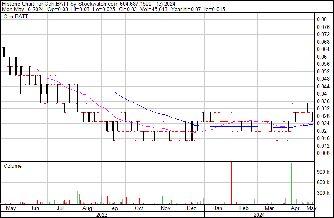Select the 0.068 price axis label
The width and height of the screenshot is (334, 218).
coord(323,42)
